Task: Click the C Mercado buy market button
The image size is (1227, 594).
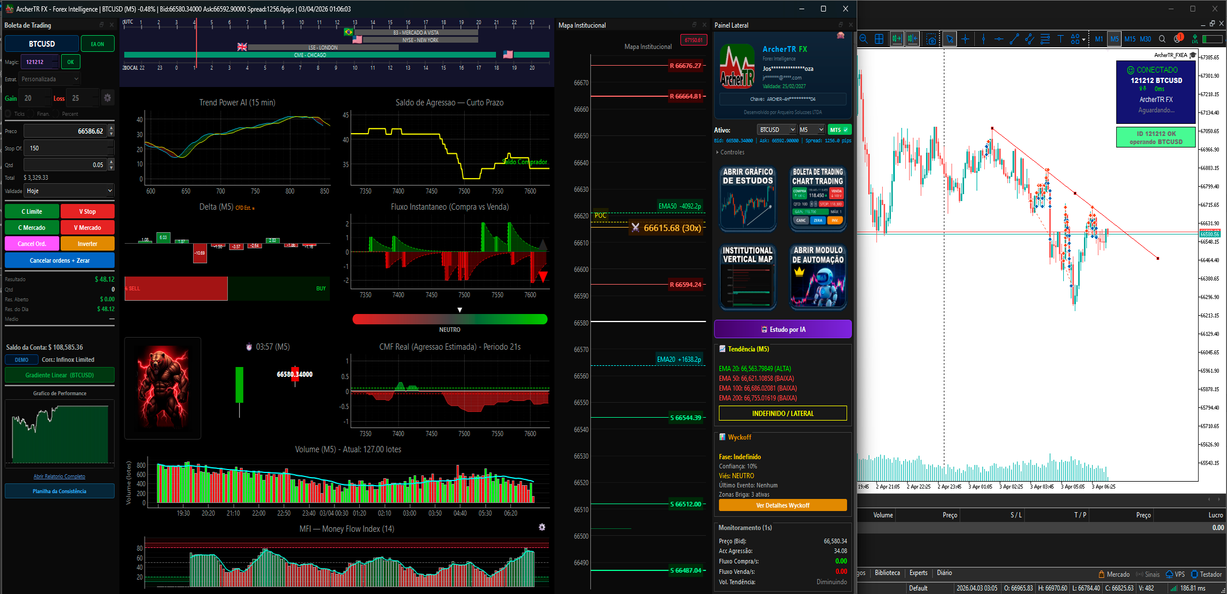Action: point(32,228)
